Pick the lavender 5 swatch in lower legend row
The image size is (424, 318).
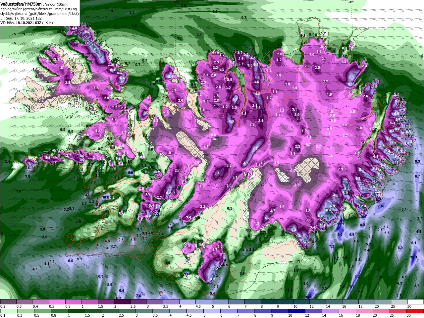tap(212, 311)
